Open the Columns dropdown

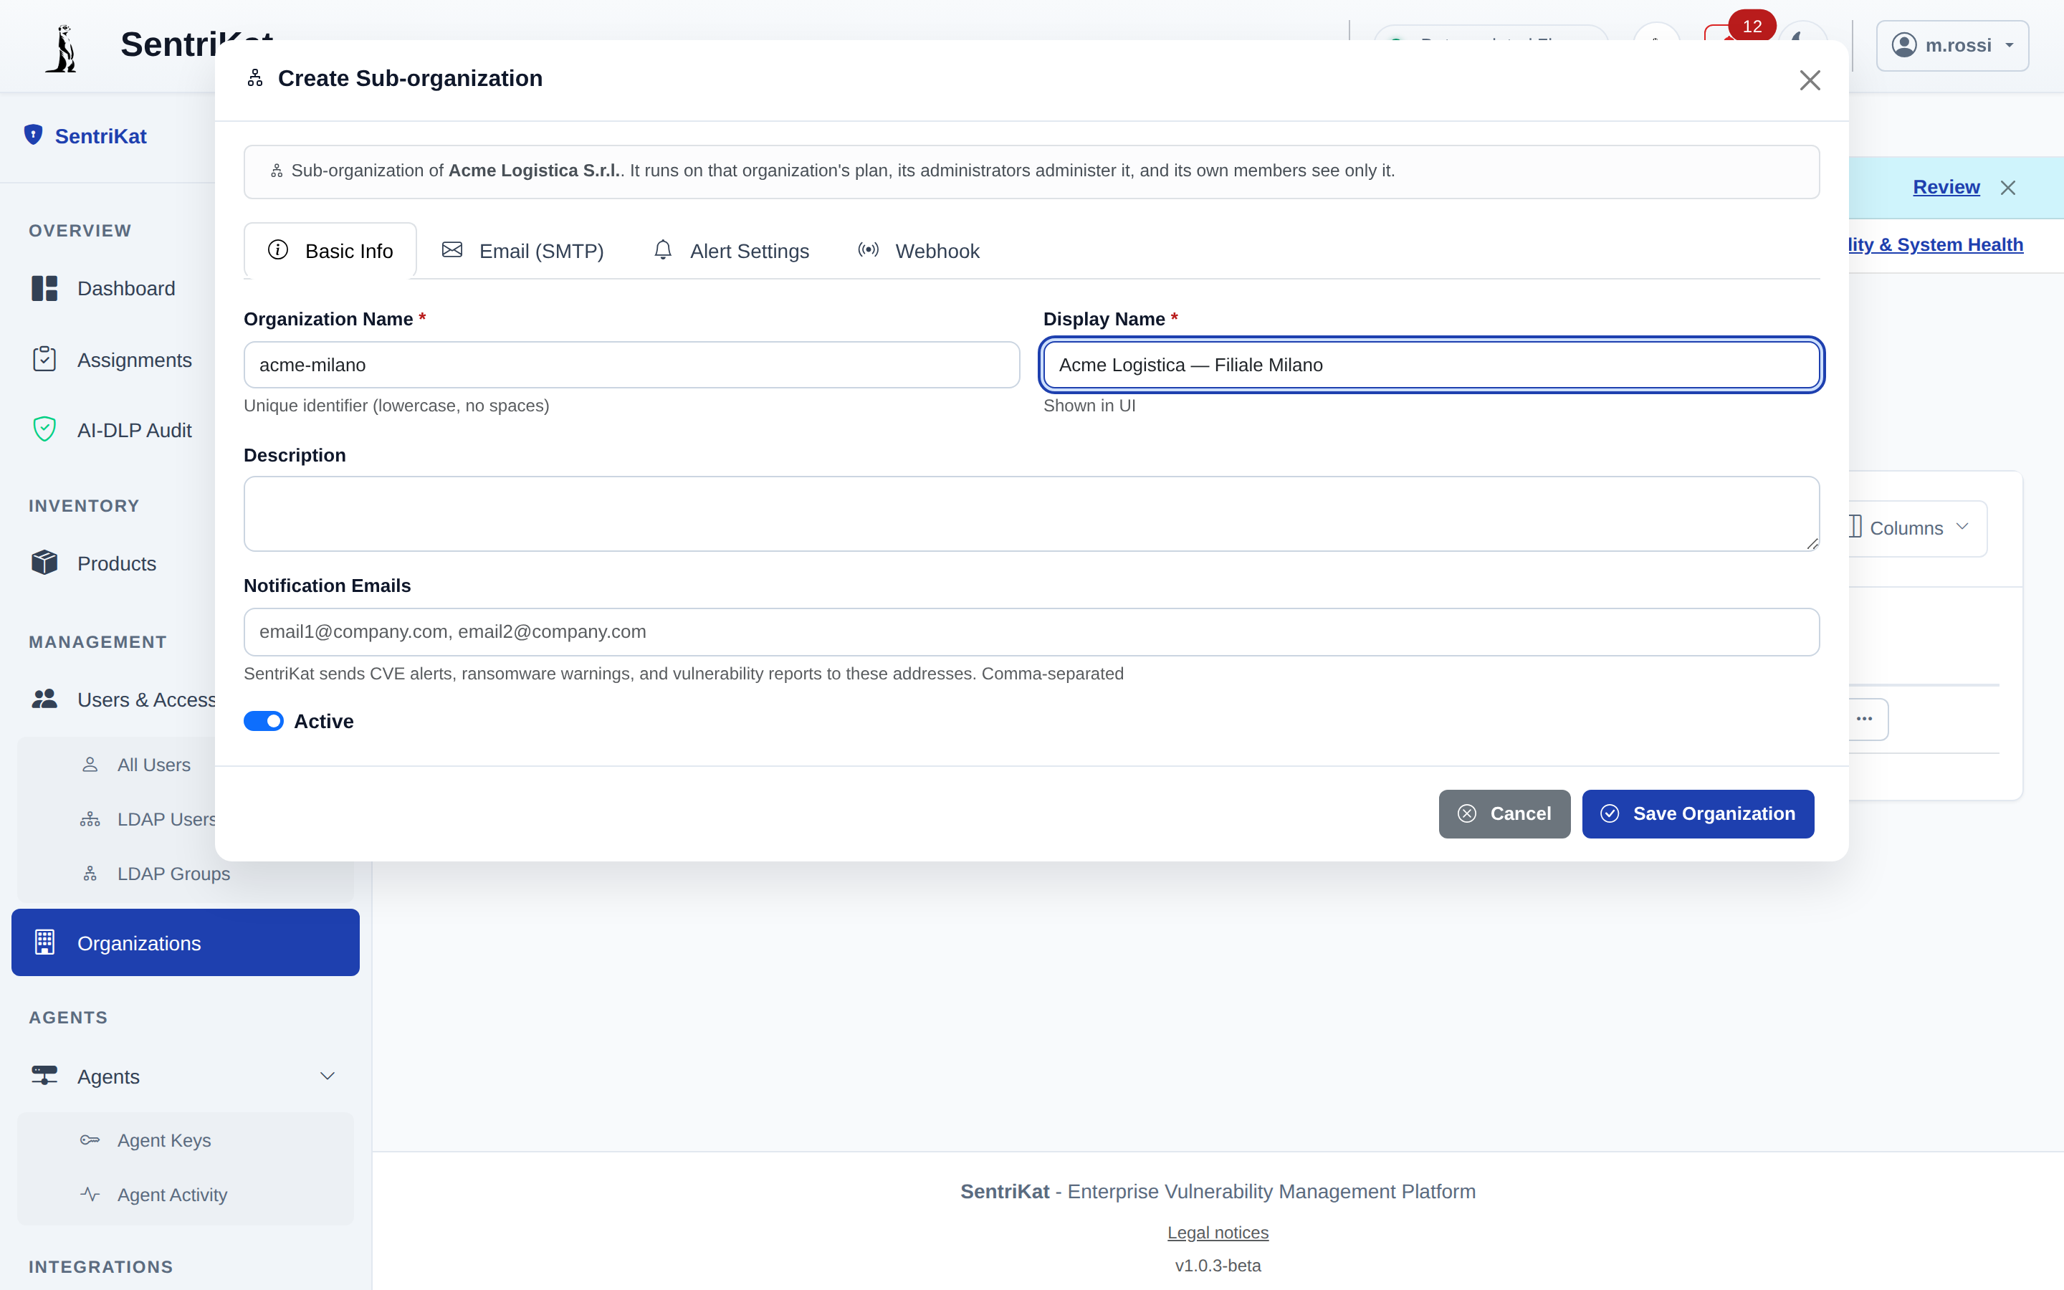[1917, 528]
